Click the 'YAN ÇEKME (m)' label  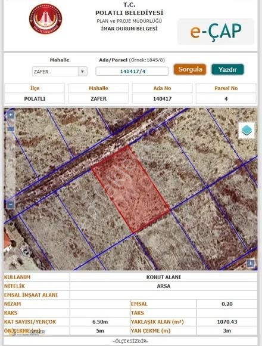151,330
